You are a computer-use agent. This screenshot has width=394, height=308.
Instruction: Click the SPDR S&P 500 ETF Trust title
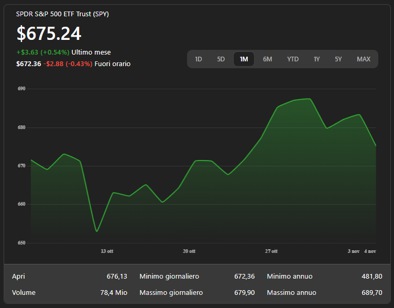(x=62, y=14)
